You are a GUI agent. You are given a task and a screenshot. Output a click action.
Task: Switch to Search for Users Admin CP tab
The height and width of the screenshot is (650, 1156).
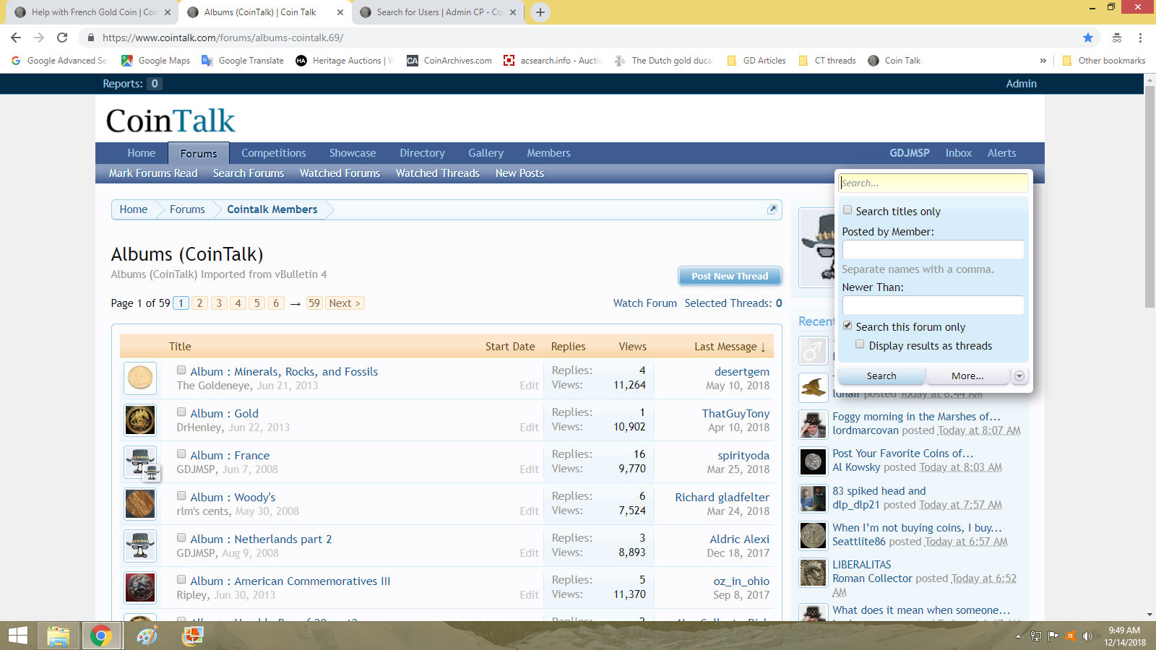point(439,12)
